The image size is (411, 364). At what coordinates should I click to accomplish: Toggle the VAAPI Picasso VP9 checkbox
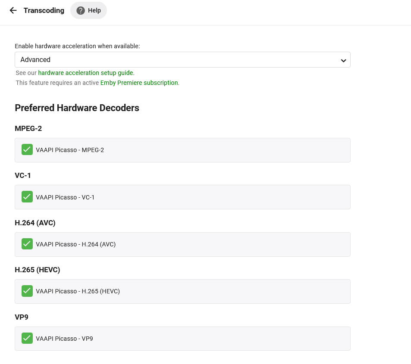[27, 338]
